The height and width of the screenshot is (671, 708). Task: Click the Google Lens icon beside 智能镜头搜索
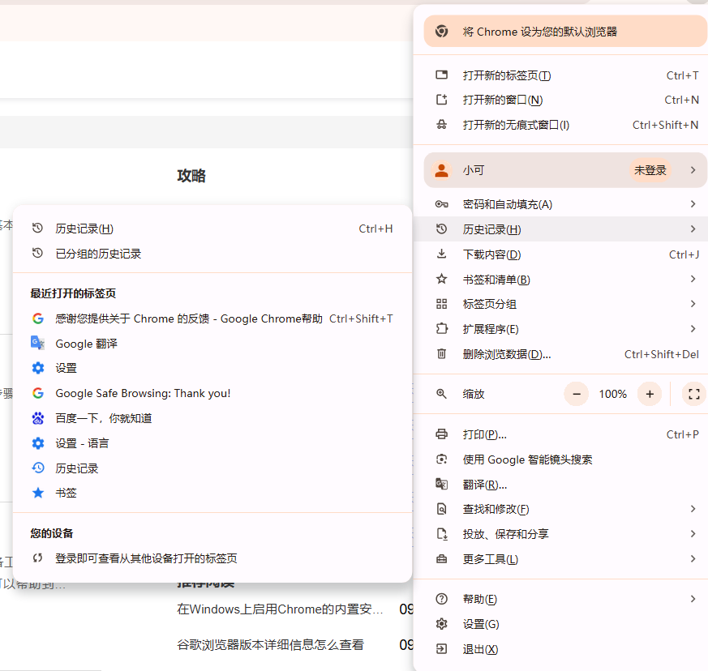point(442,459)
